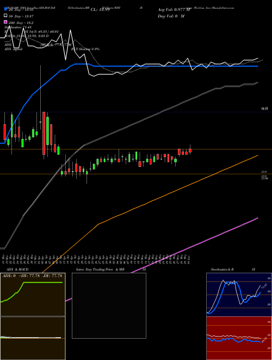Image resolution: width=272 pixels, height=360 pixels.
Task: Click the MACD values line
Action: [x=27, y=36]
